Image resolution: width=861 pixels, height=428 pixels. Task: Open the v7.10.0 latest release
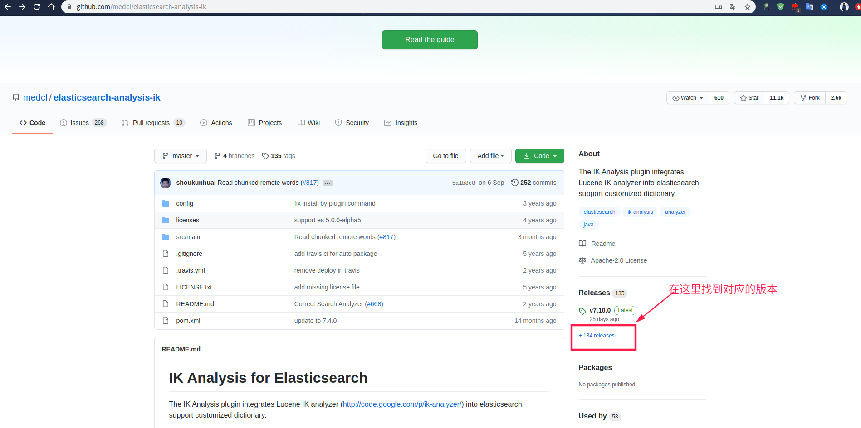click(600, 310)
